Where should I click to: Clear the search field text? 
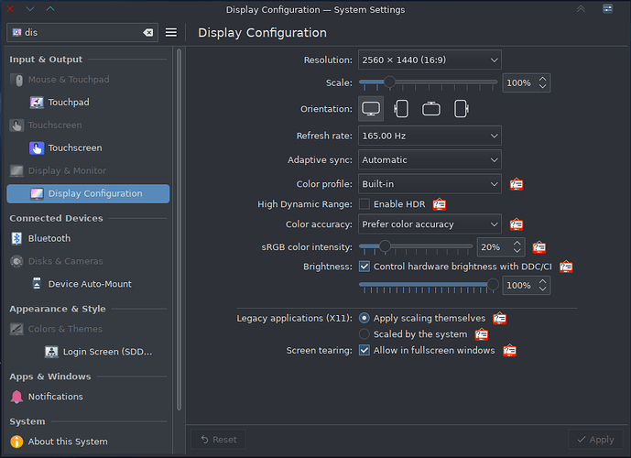(148, 32)
